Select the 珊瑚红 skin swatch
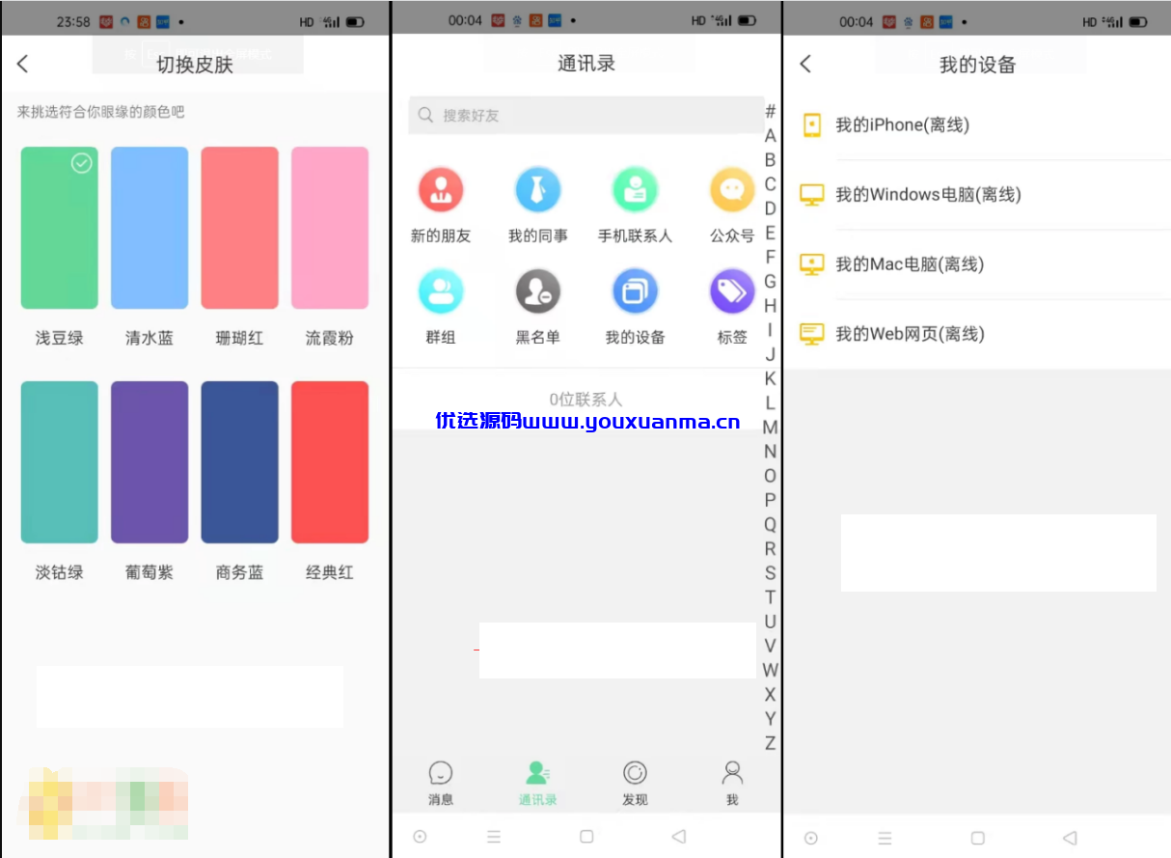The image size is (1171, 858). tap(240, 228)
